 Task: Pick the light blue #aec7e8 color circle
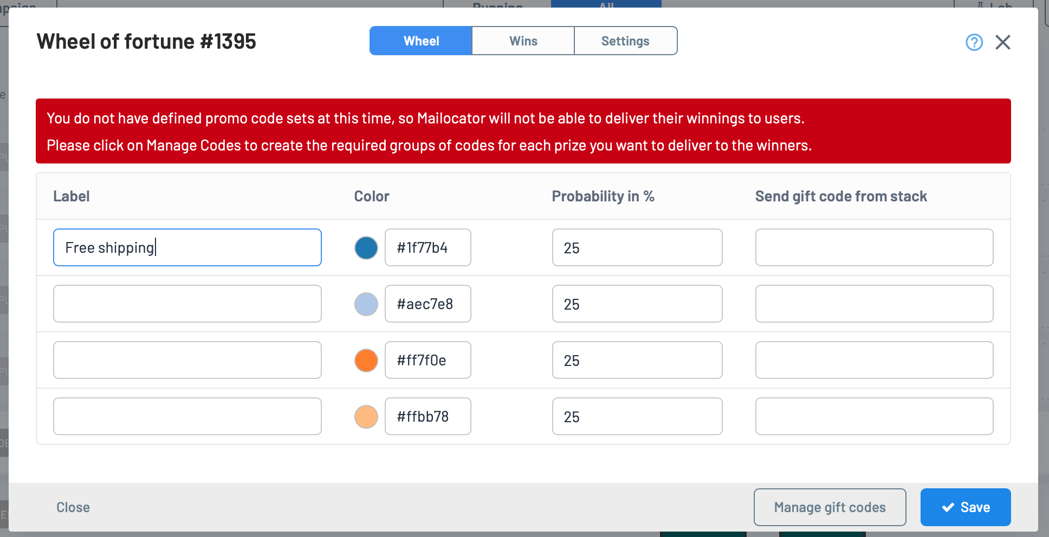click(366, 304)
